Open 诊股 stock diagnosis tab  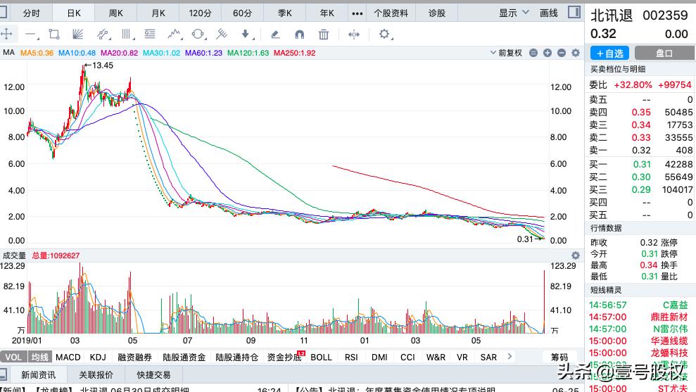[437, 13]
